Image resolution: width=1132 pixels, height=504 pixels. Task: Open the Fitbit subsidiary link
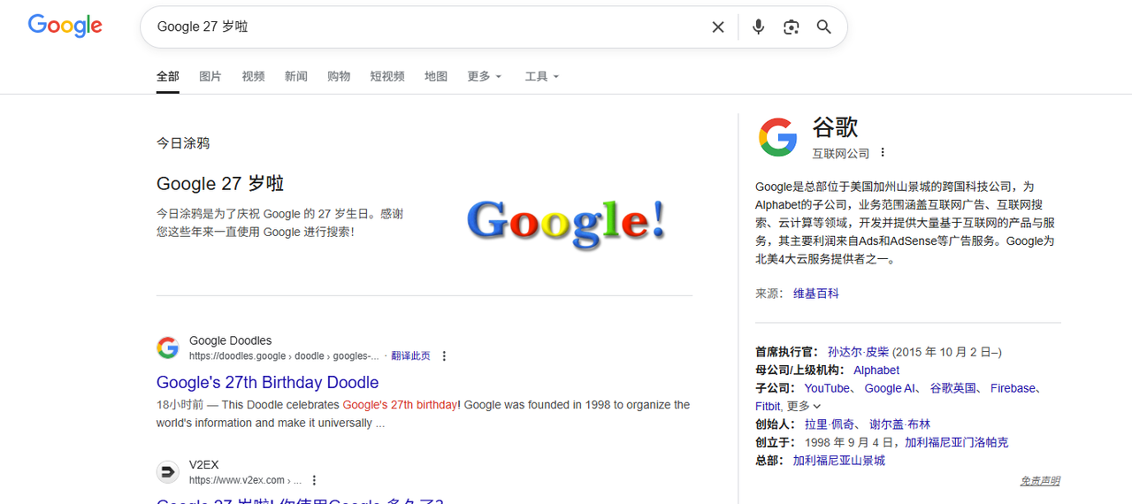768,407
